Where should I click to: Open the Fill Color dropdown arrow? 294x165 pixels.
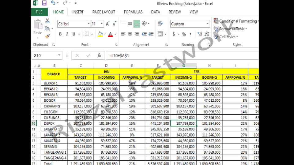pyautogui.click(x=105, y=34)
